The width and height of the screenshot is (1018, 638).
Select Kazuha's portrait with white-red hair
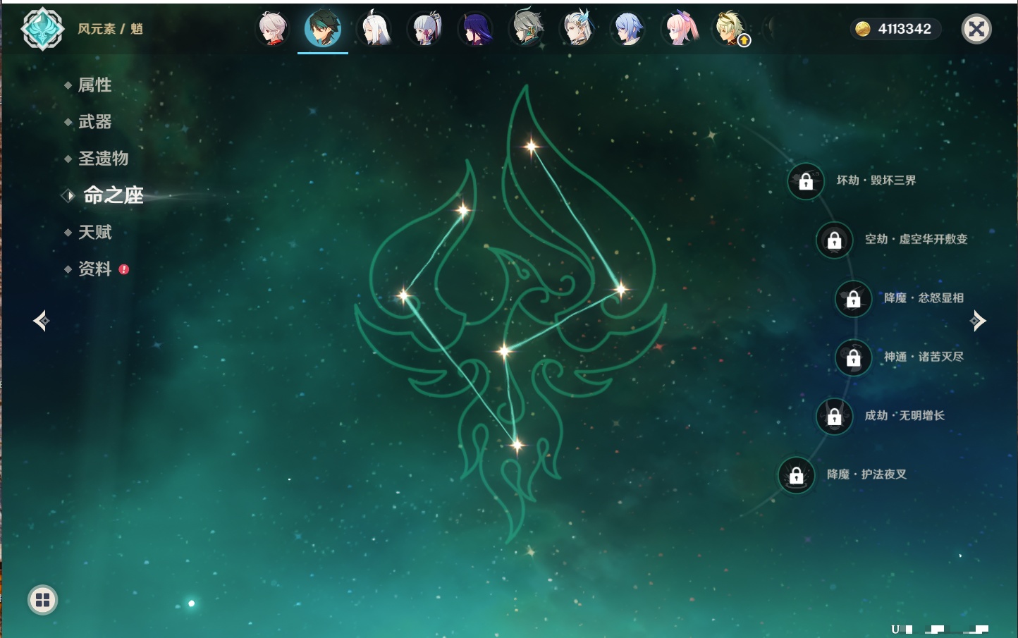tap(272, 29)
